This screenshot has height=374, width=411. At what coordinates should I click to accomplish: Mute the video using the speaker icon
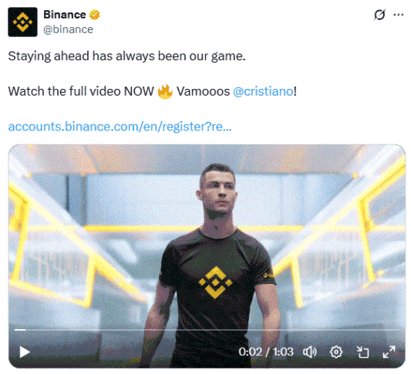(310, 352)
